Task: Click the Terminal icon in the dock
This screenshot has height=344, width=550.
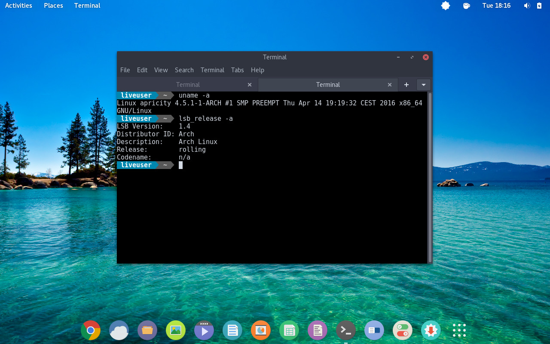Action: click(346, 330)
